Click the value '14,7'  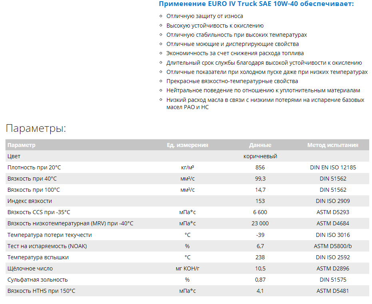[x=260, y=190]
